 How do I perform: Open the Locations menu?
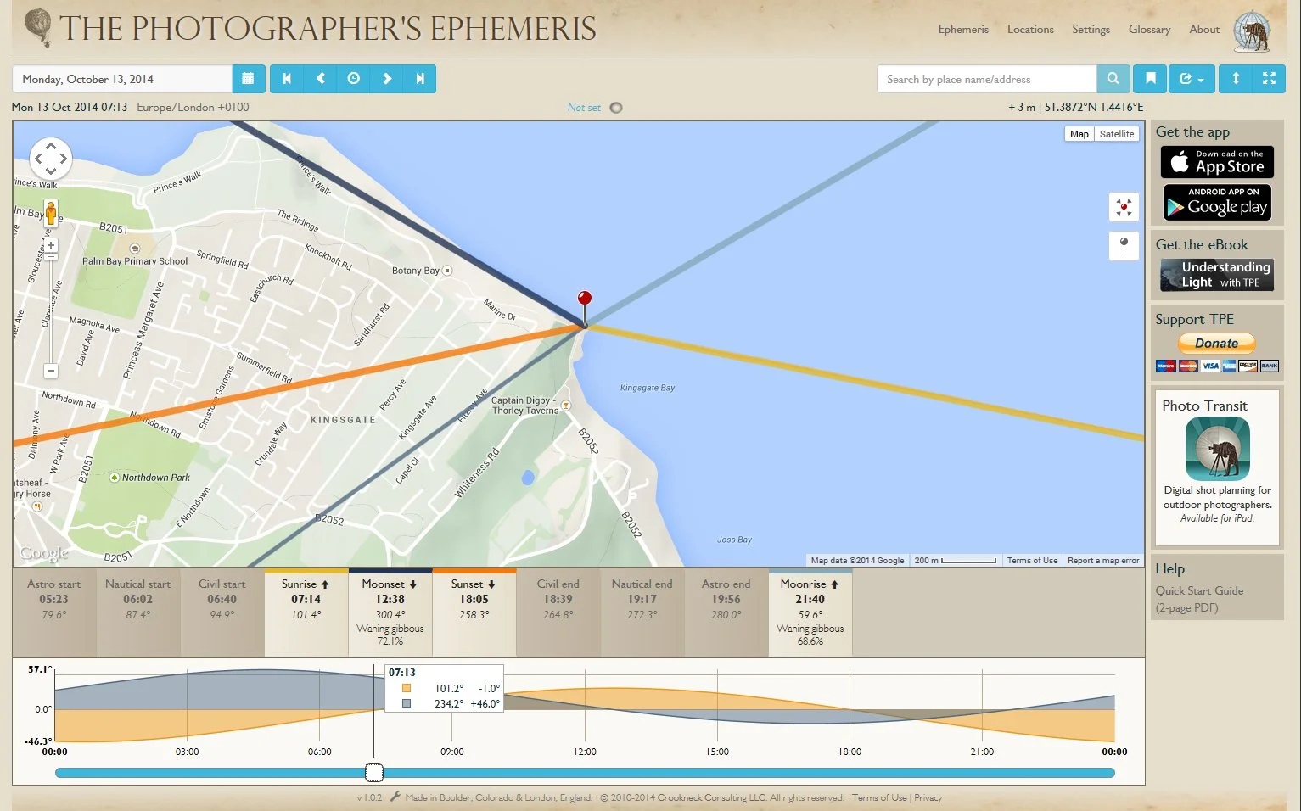click(x=1030, y=29)
